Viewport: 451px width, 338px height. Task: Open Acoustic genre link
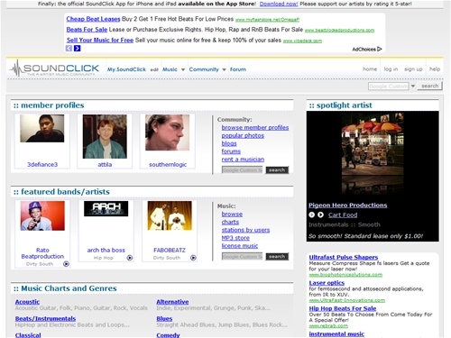(27, 302)
